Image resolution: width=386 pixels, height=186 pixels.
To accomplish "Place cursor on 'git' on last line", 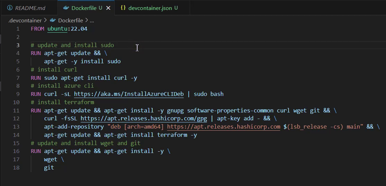I will click(49, 168).
